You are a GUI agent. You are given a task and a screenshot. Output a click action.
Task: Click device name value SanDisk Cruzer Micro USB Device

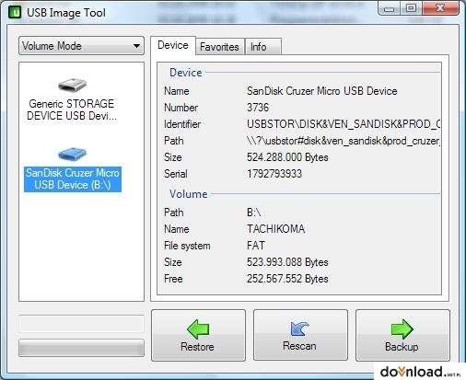point(322,91)
